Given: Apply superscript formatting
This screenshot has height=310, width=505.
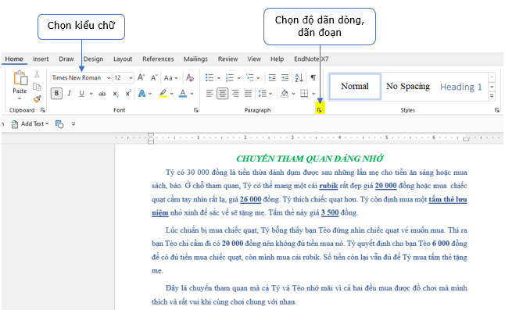Looking at the screenshot, I should [x=128, y=93].
